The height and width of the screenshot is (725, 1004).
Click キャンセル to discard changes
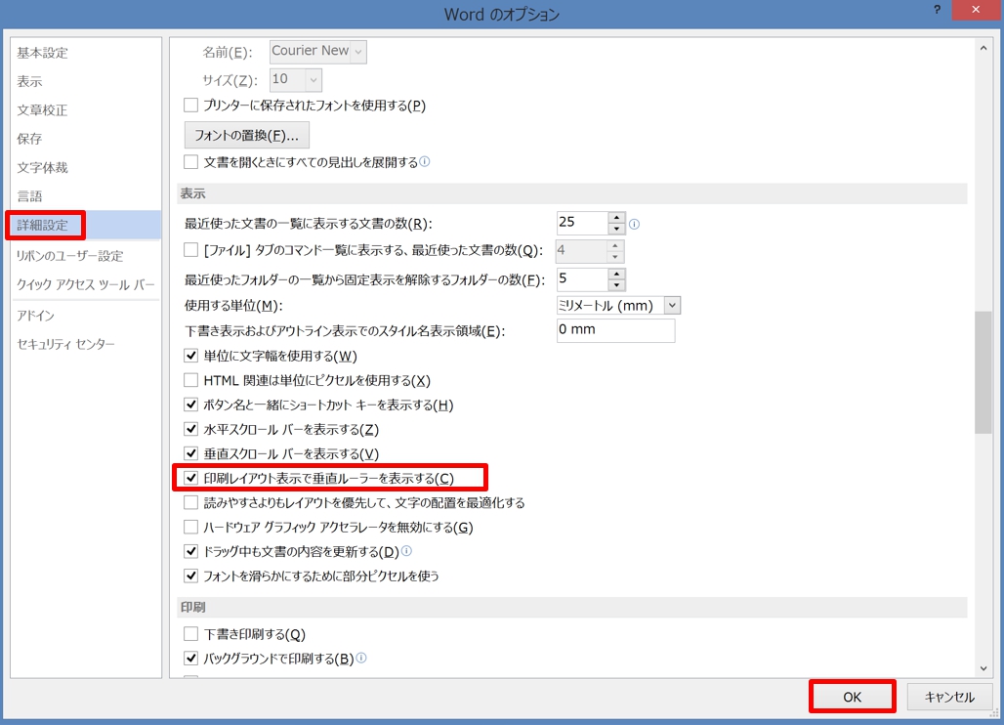[x=949, y=697]
